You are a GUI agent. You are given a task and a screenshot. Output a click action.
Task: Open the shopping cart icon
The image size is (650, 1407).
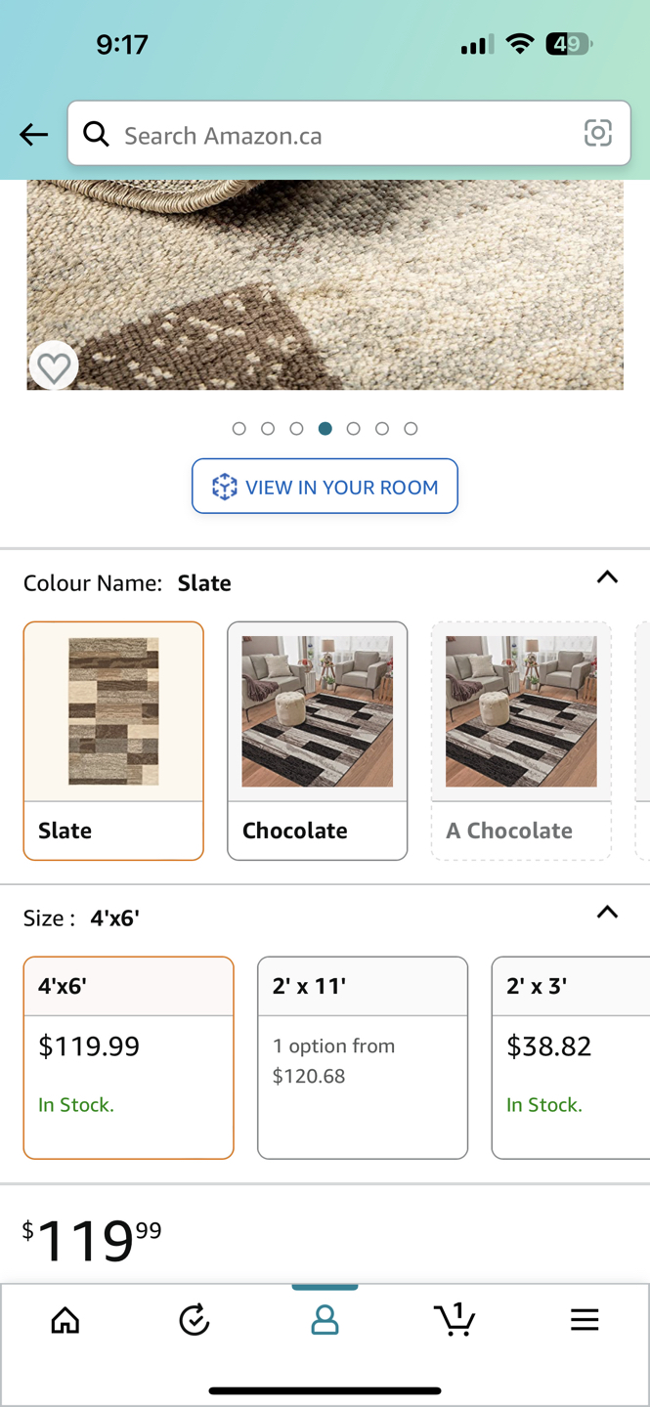tap(455, 1321)
